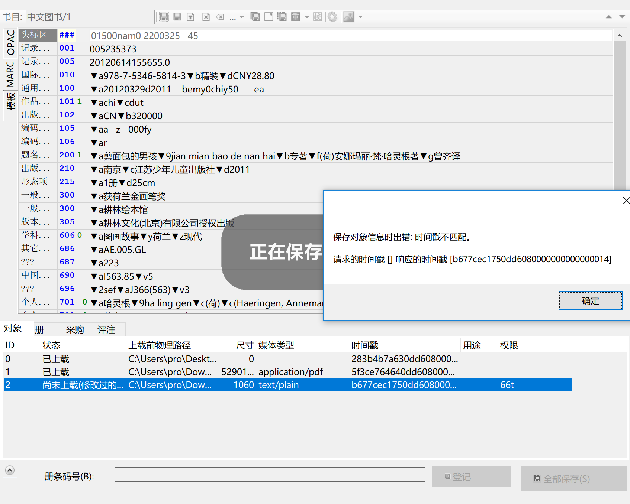
Task: Click the open-in-new-window toolbar icon
Action: tap(269, 17)
